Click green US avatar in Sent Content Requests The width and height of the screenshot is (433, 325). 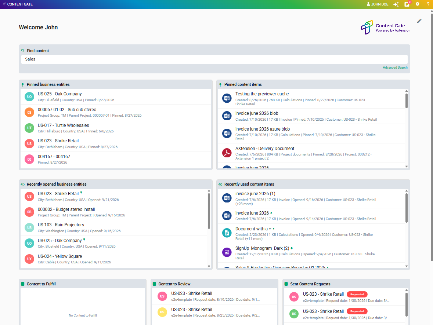click(x=294, y=314)
